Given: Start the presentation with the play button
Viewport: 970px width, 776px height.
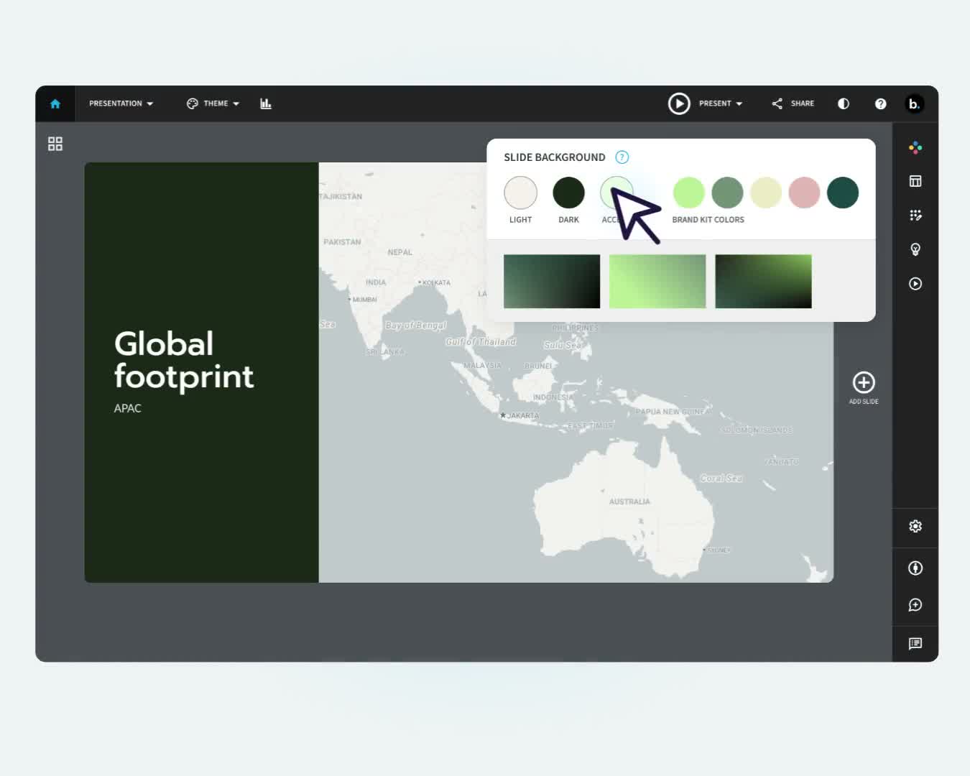Looking at the screenshot, I should pyautogui.click(x=679, y=103).
